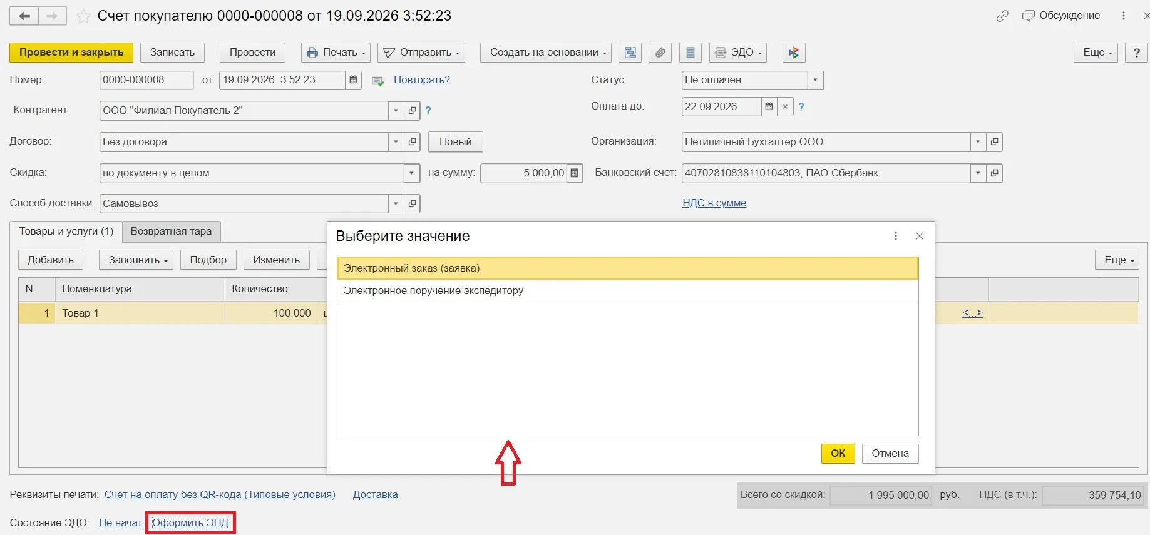Screen dimensions: 1150x535
Task: Switch to the Возвратная тара tab
Action: [x=171, y=232]
